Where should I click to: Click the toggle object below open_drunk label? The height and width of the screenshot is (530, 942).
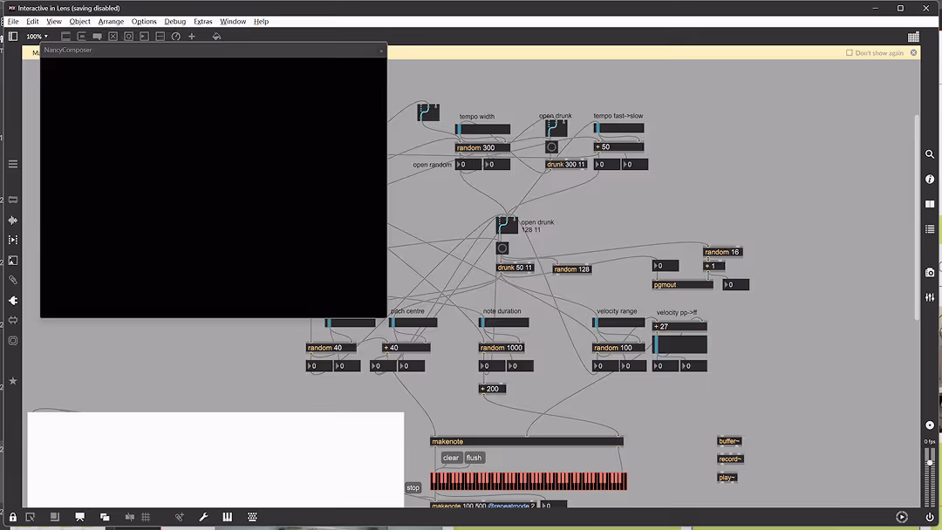pyautogui.click(x=552, y=146)
